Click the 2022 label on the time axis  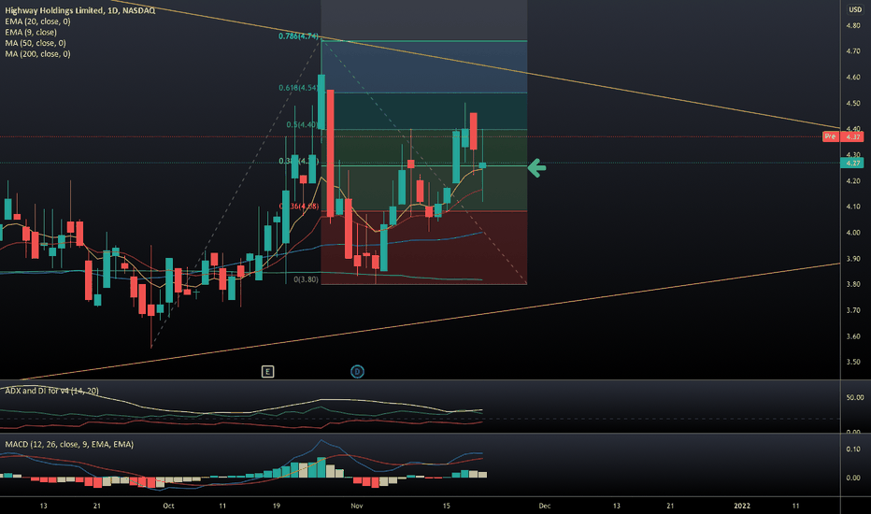click(x=742, y=506)
